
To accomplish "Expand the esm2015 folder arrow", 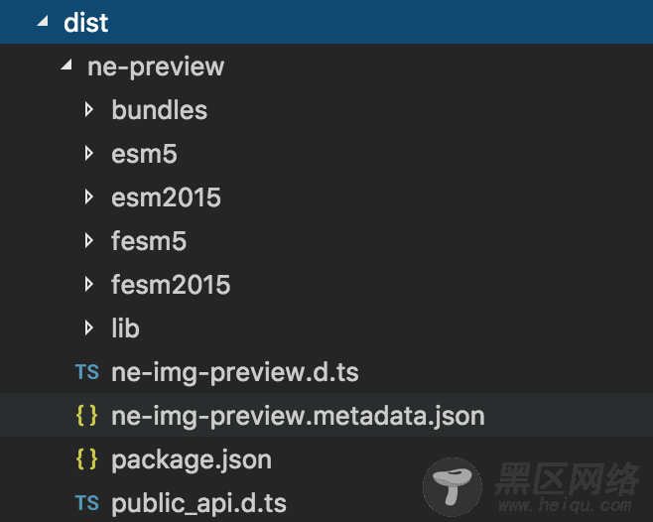I will pyautogui.click(x=88, y=197).
